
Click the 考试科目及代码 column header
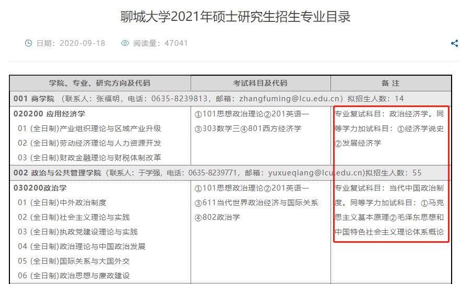click(260, 83)
